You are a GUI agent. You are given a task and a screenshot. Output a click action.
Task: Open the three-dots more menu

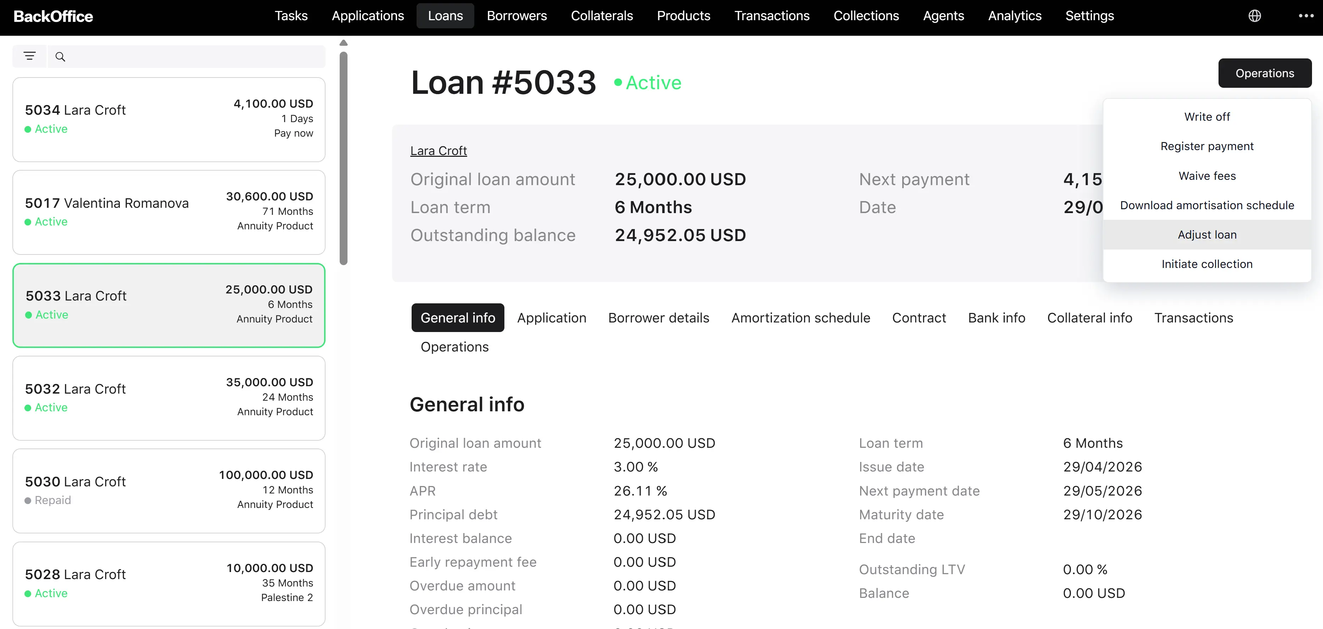(1306, 16)
